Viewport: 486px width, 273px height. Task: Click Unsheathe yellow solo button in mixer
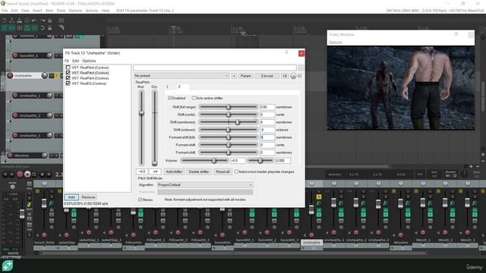(x=319, y=196)
